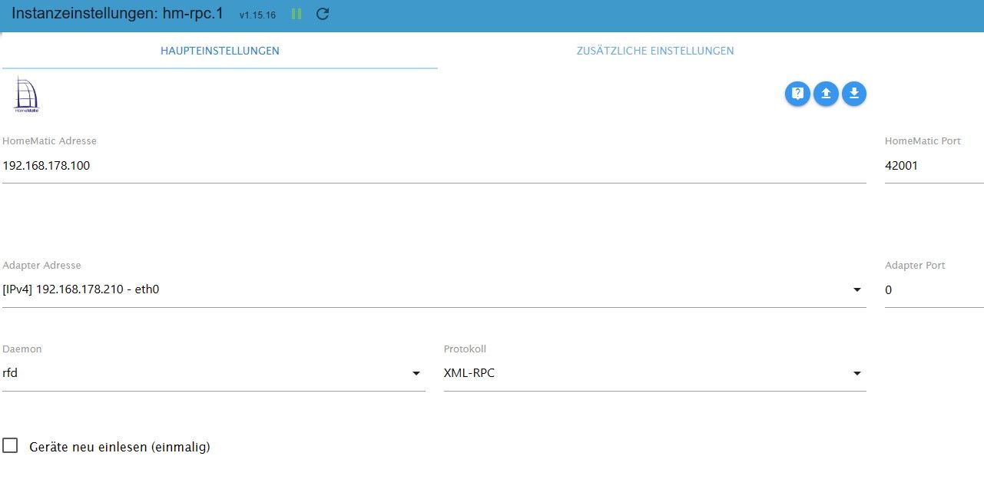Click the reload instance icon
This screenshot has height=486, width=984.
click(323, 15)
